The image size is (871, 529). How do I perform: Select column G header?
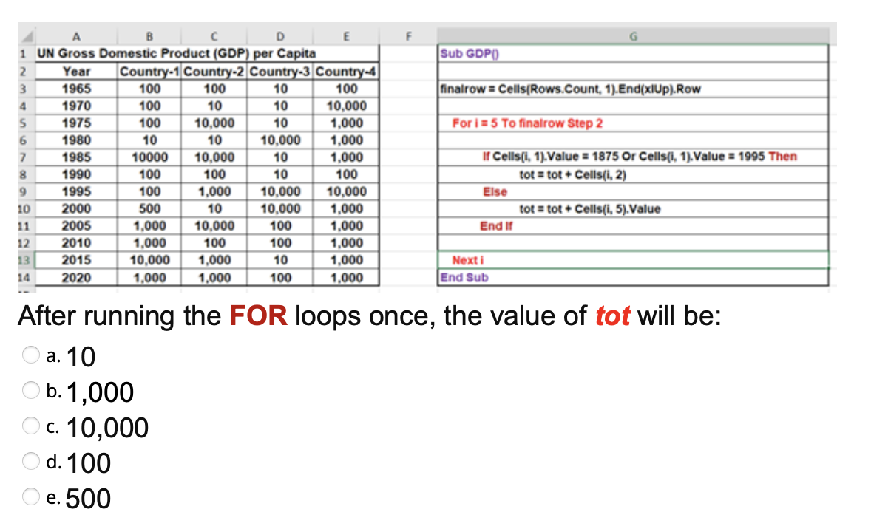point(633,37)
